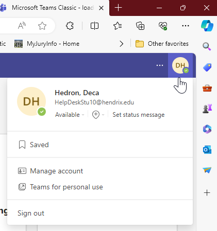The width and height of the screenshot is (217, 231).
Task: Open the Outlook sidebar app
Action: [207, 150]
